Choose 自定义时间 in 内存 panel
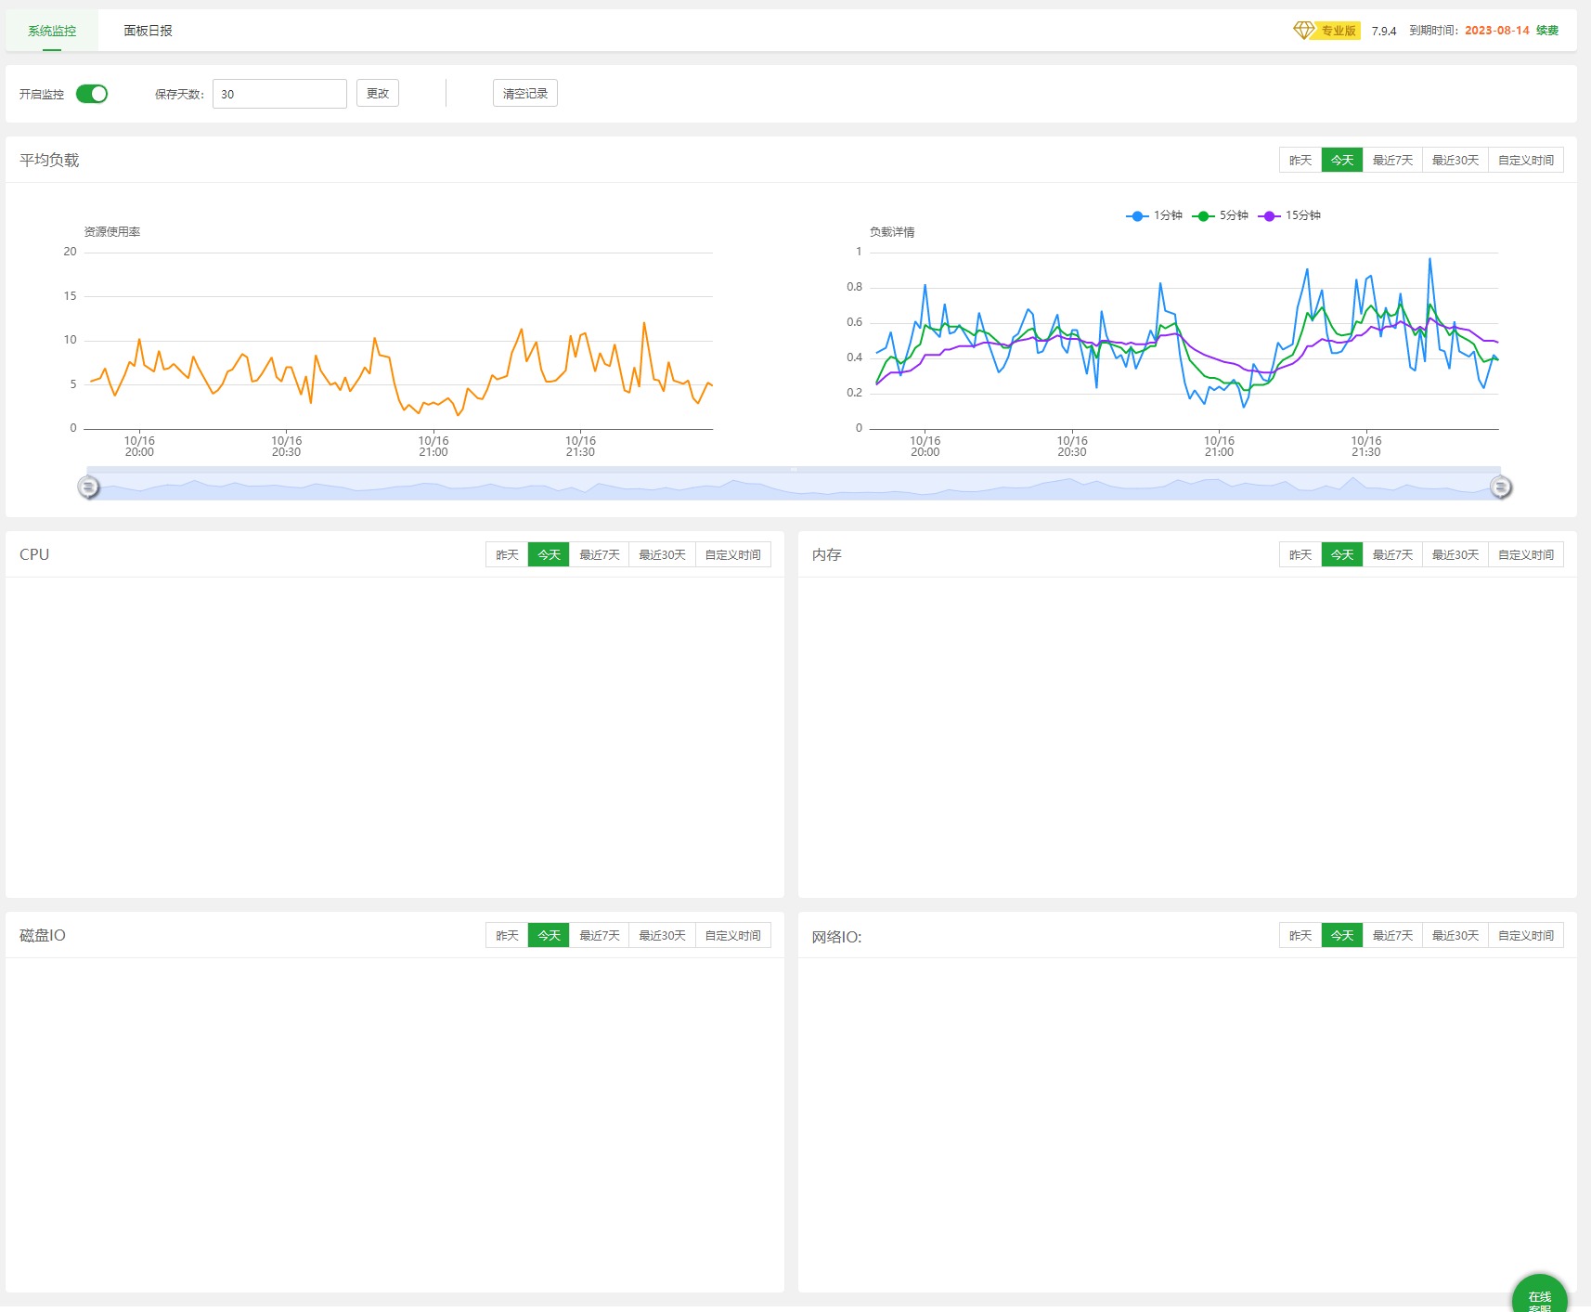The width and height of the screenshot is (1591, 1312). coord(1526,555)
